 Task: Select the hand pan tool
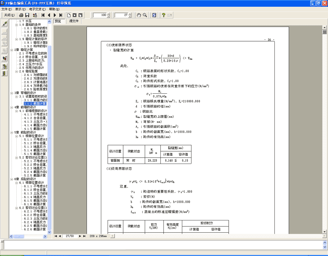point(139,15)
